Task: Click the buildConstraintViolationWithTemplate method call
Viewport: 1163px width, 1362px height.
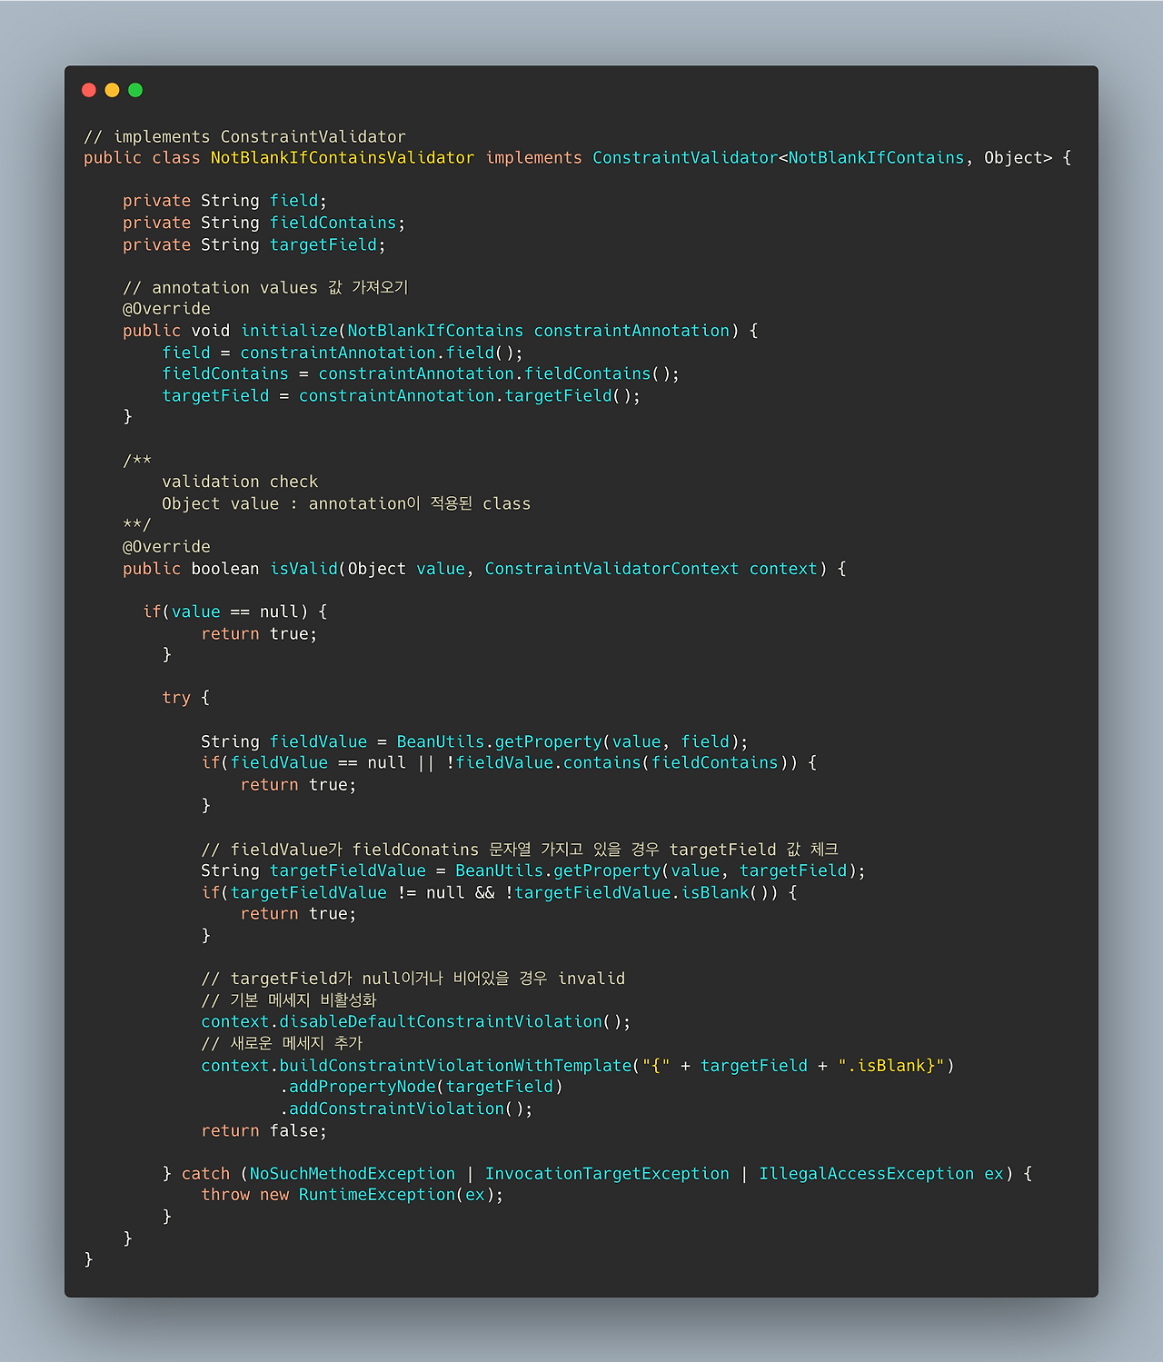Action: [x=455, y=1066]
